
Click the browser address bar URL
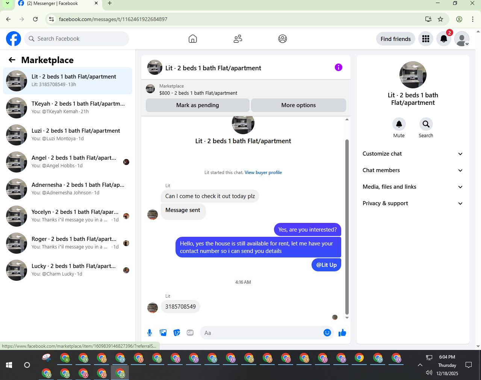113,19
